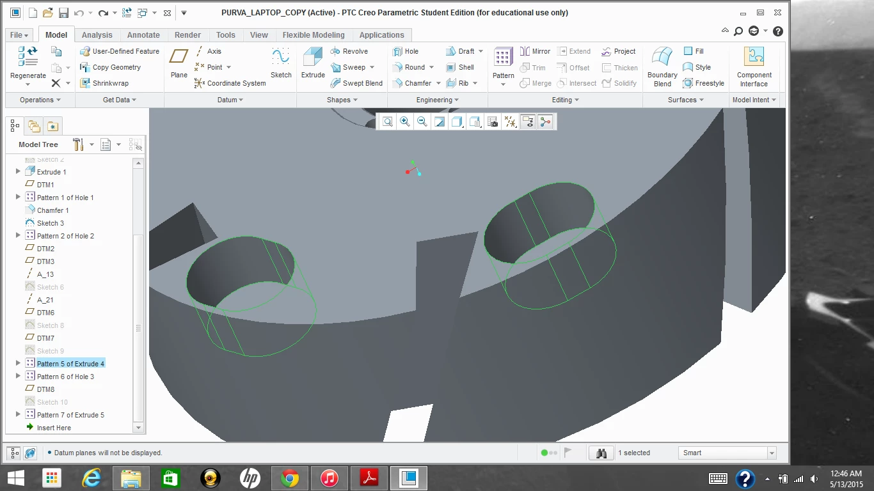Click Zoom Out in graphics toolbar
The width and height of the screenshot is (874, 491).
click(x=422, y=121)
